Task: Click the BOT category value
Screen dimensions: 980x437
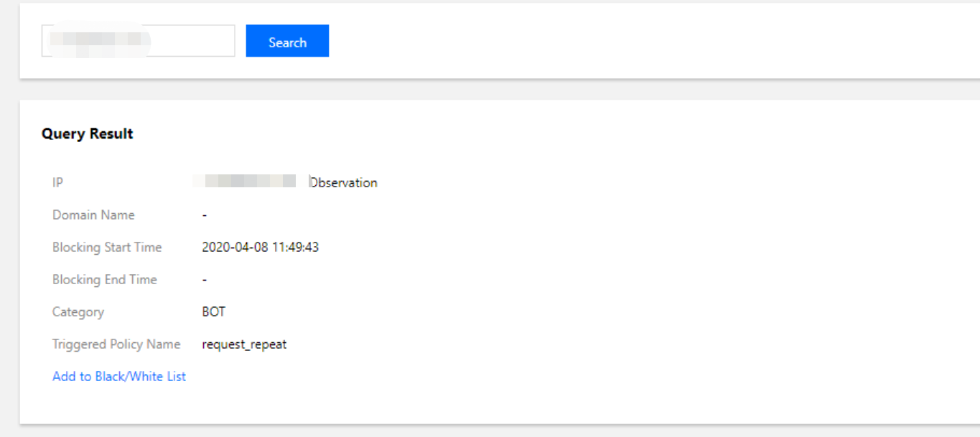Action: (214, 311)
